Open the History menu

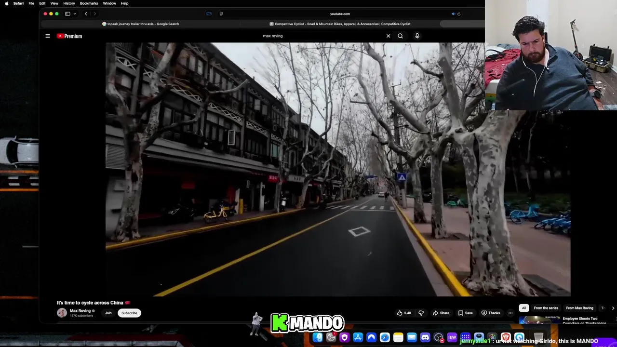69,3
